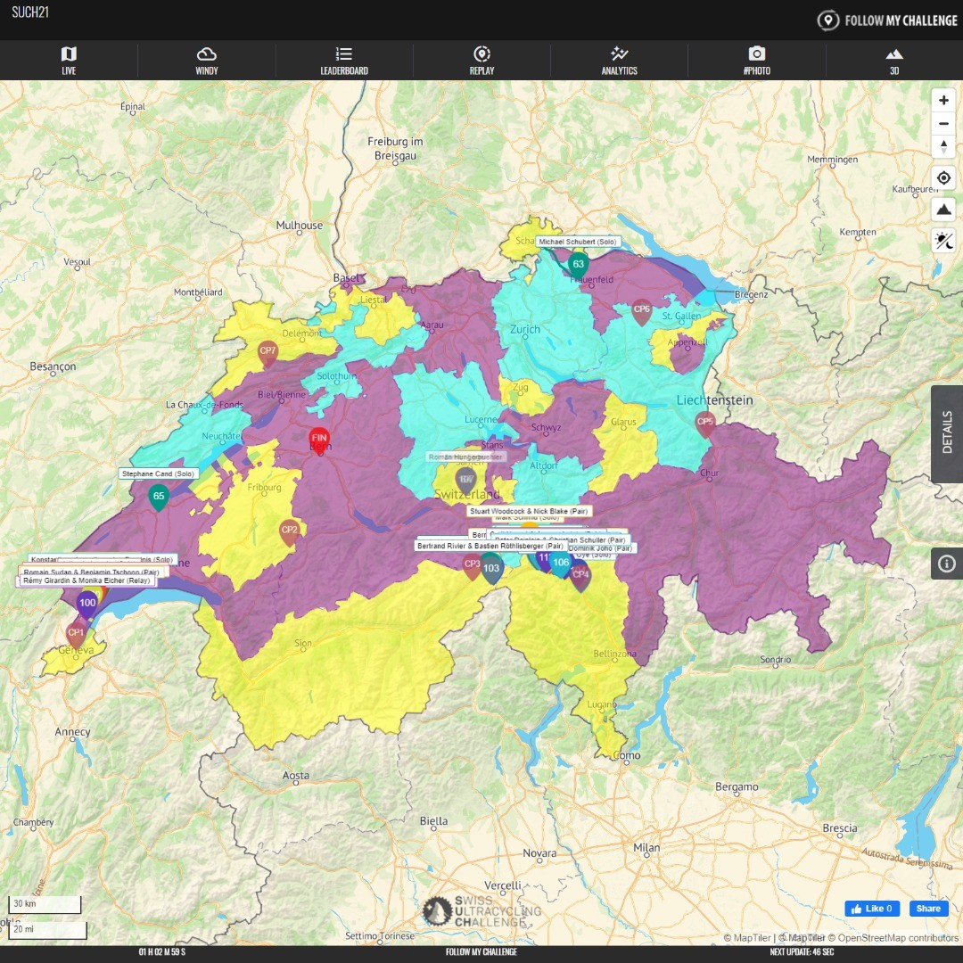Select rider marker 65 Stephane Cand

[159, 497]
